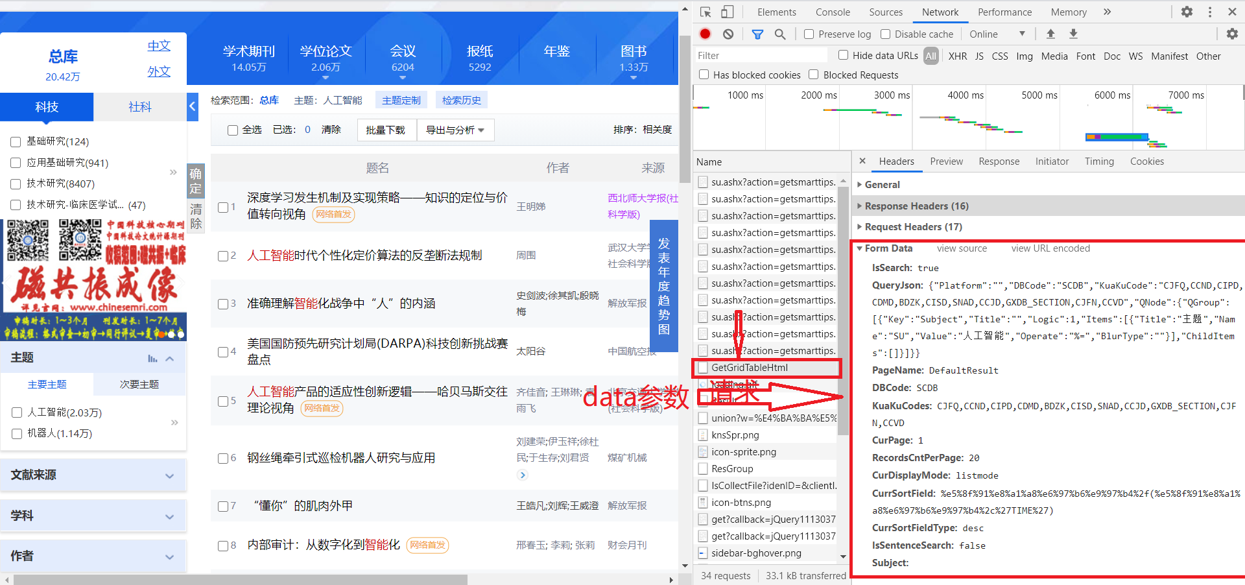Check the Disable cache option
The width and height of the screenshot is (1245, 585).
click(885, 34)
